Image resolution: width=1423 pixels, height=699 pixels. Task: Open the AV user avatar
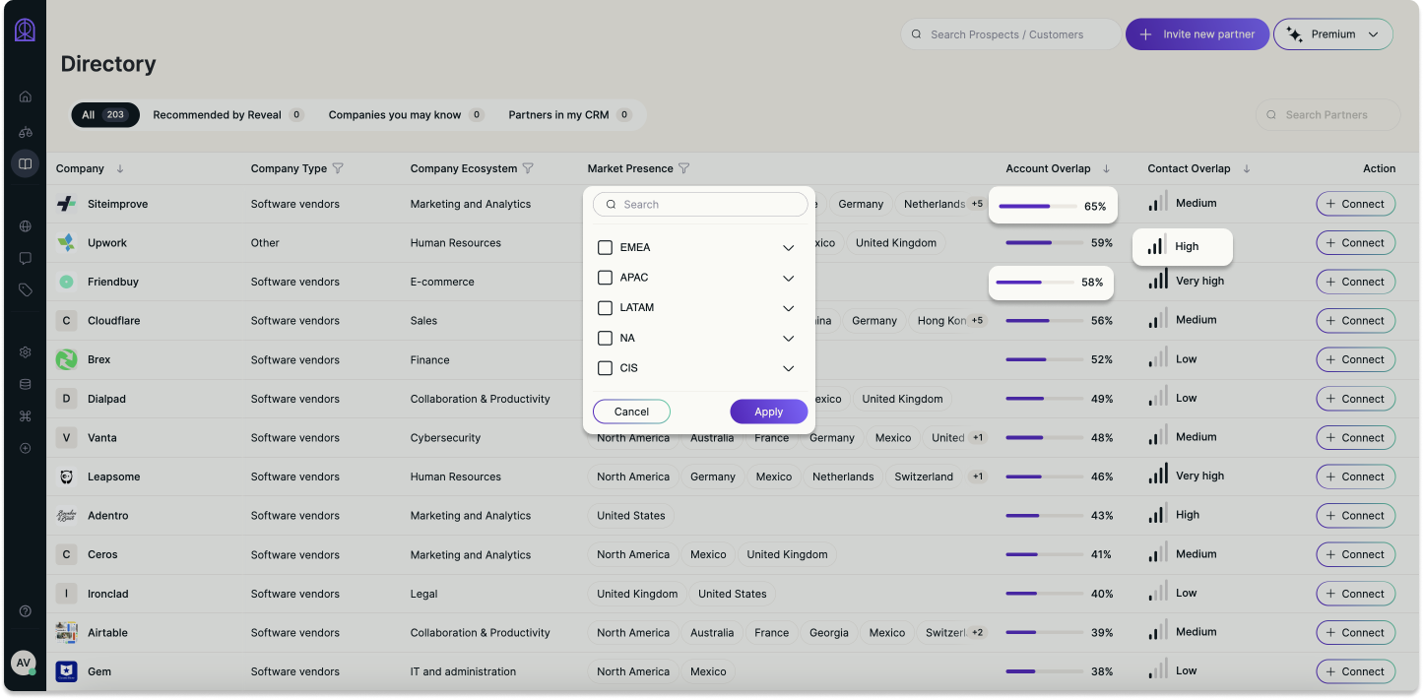24,663
